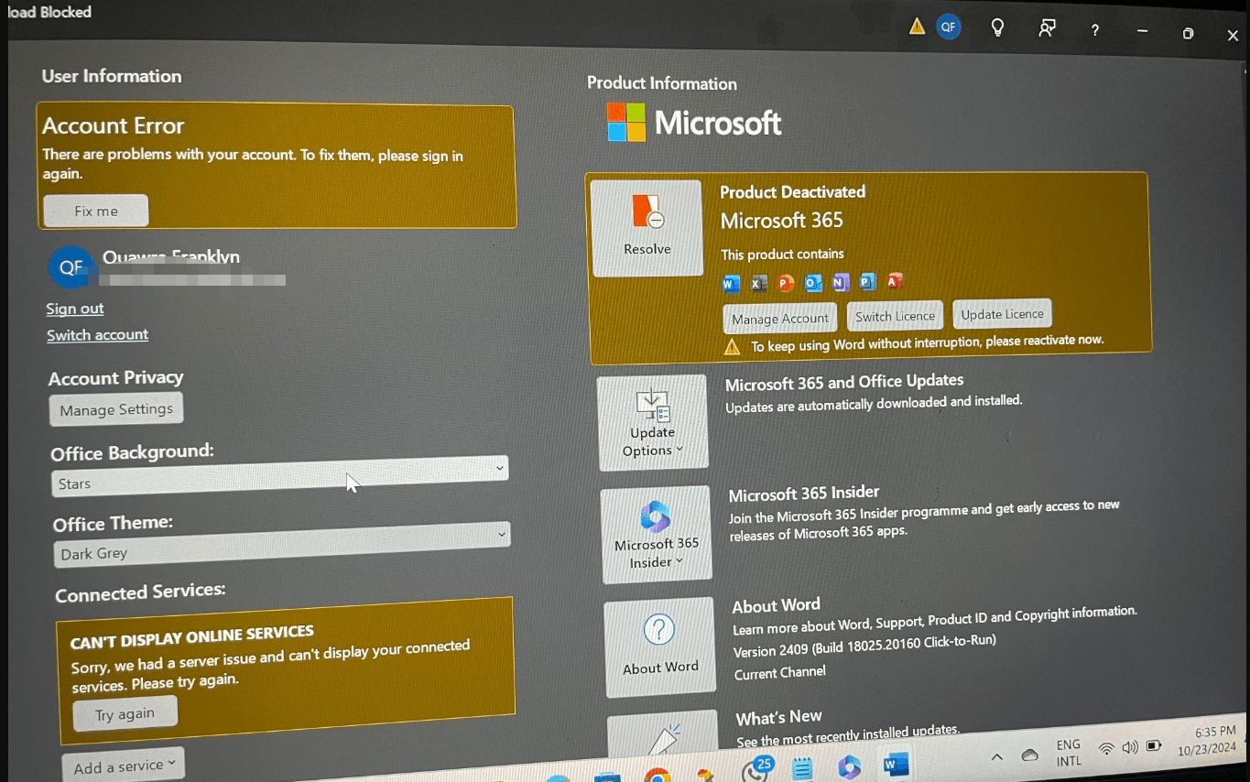Click the Access icon under Microsoft 365 products
This screenshot has width=1250, height=782.
895,283
